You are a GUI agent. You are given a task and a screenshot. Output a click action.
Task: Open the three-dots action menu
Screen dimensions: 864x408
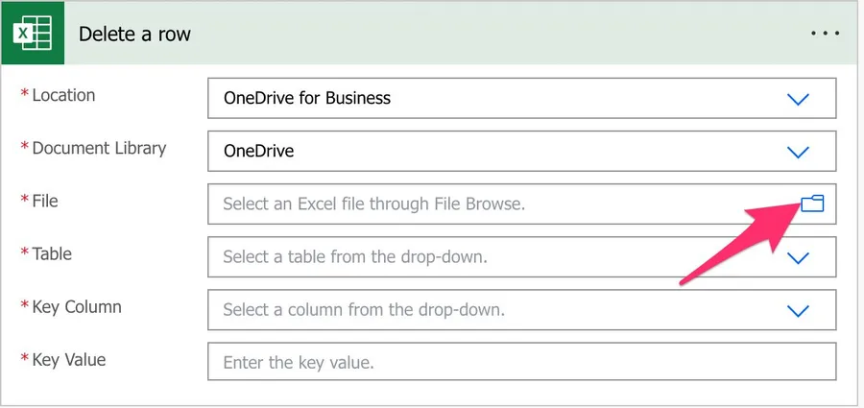coord(825,34)
